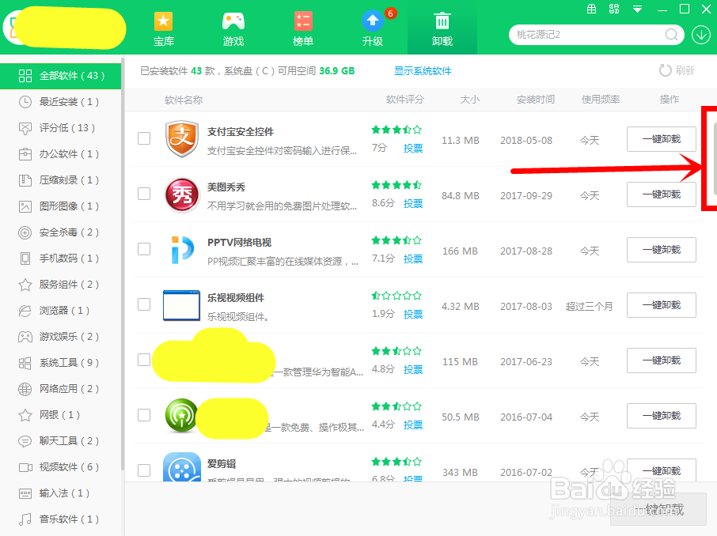Screen dimensions: 717x536
Task: Vote 投票 for 美图秀秀
Action: point(413,203)
